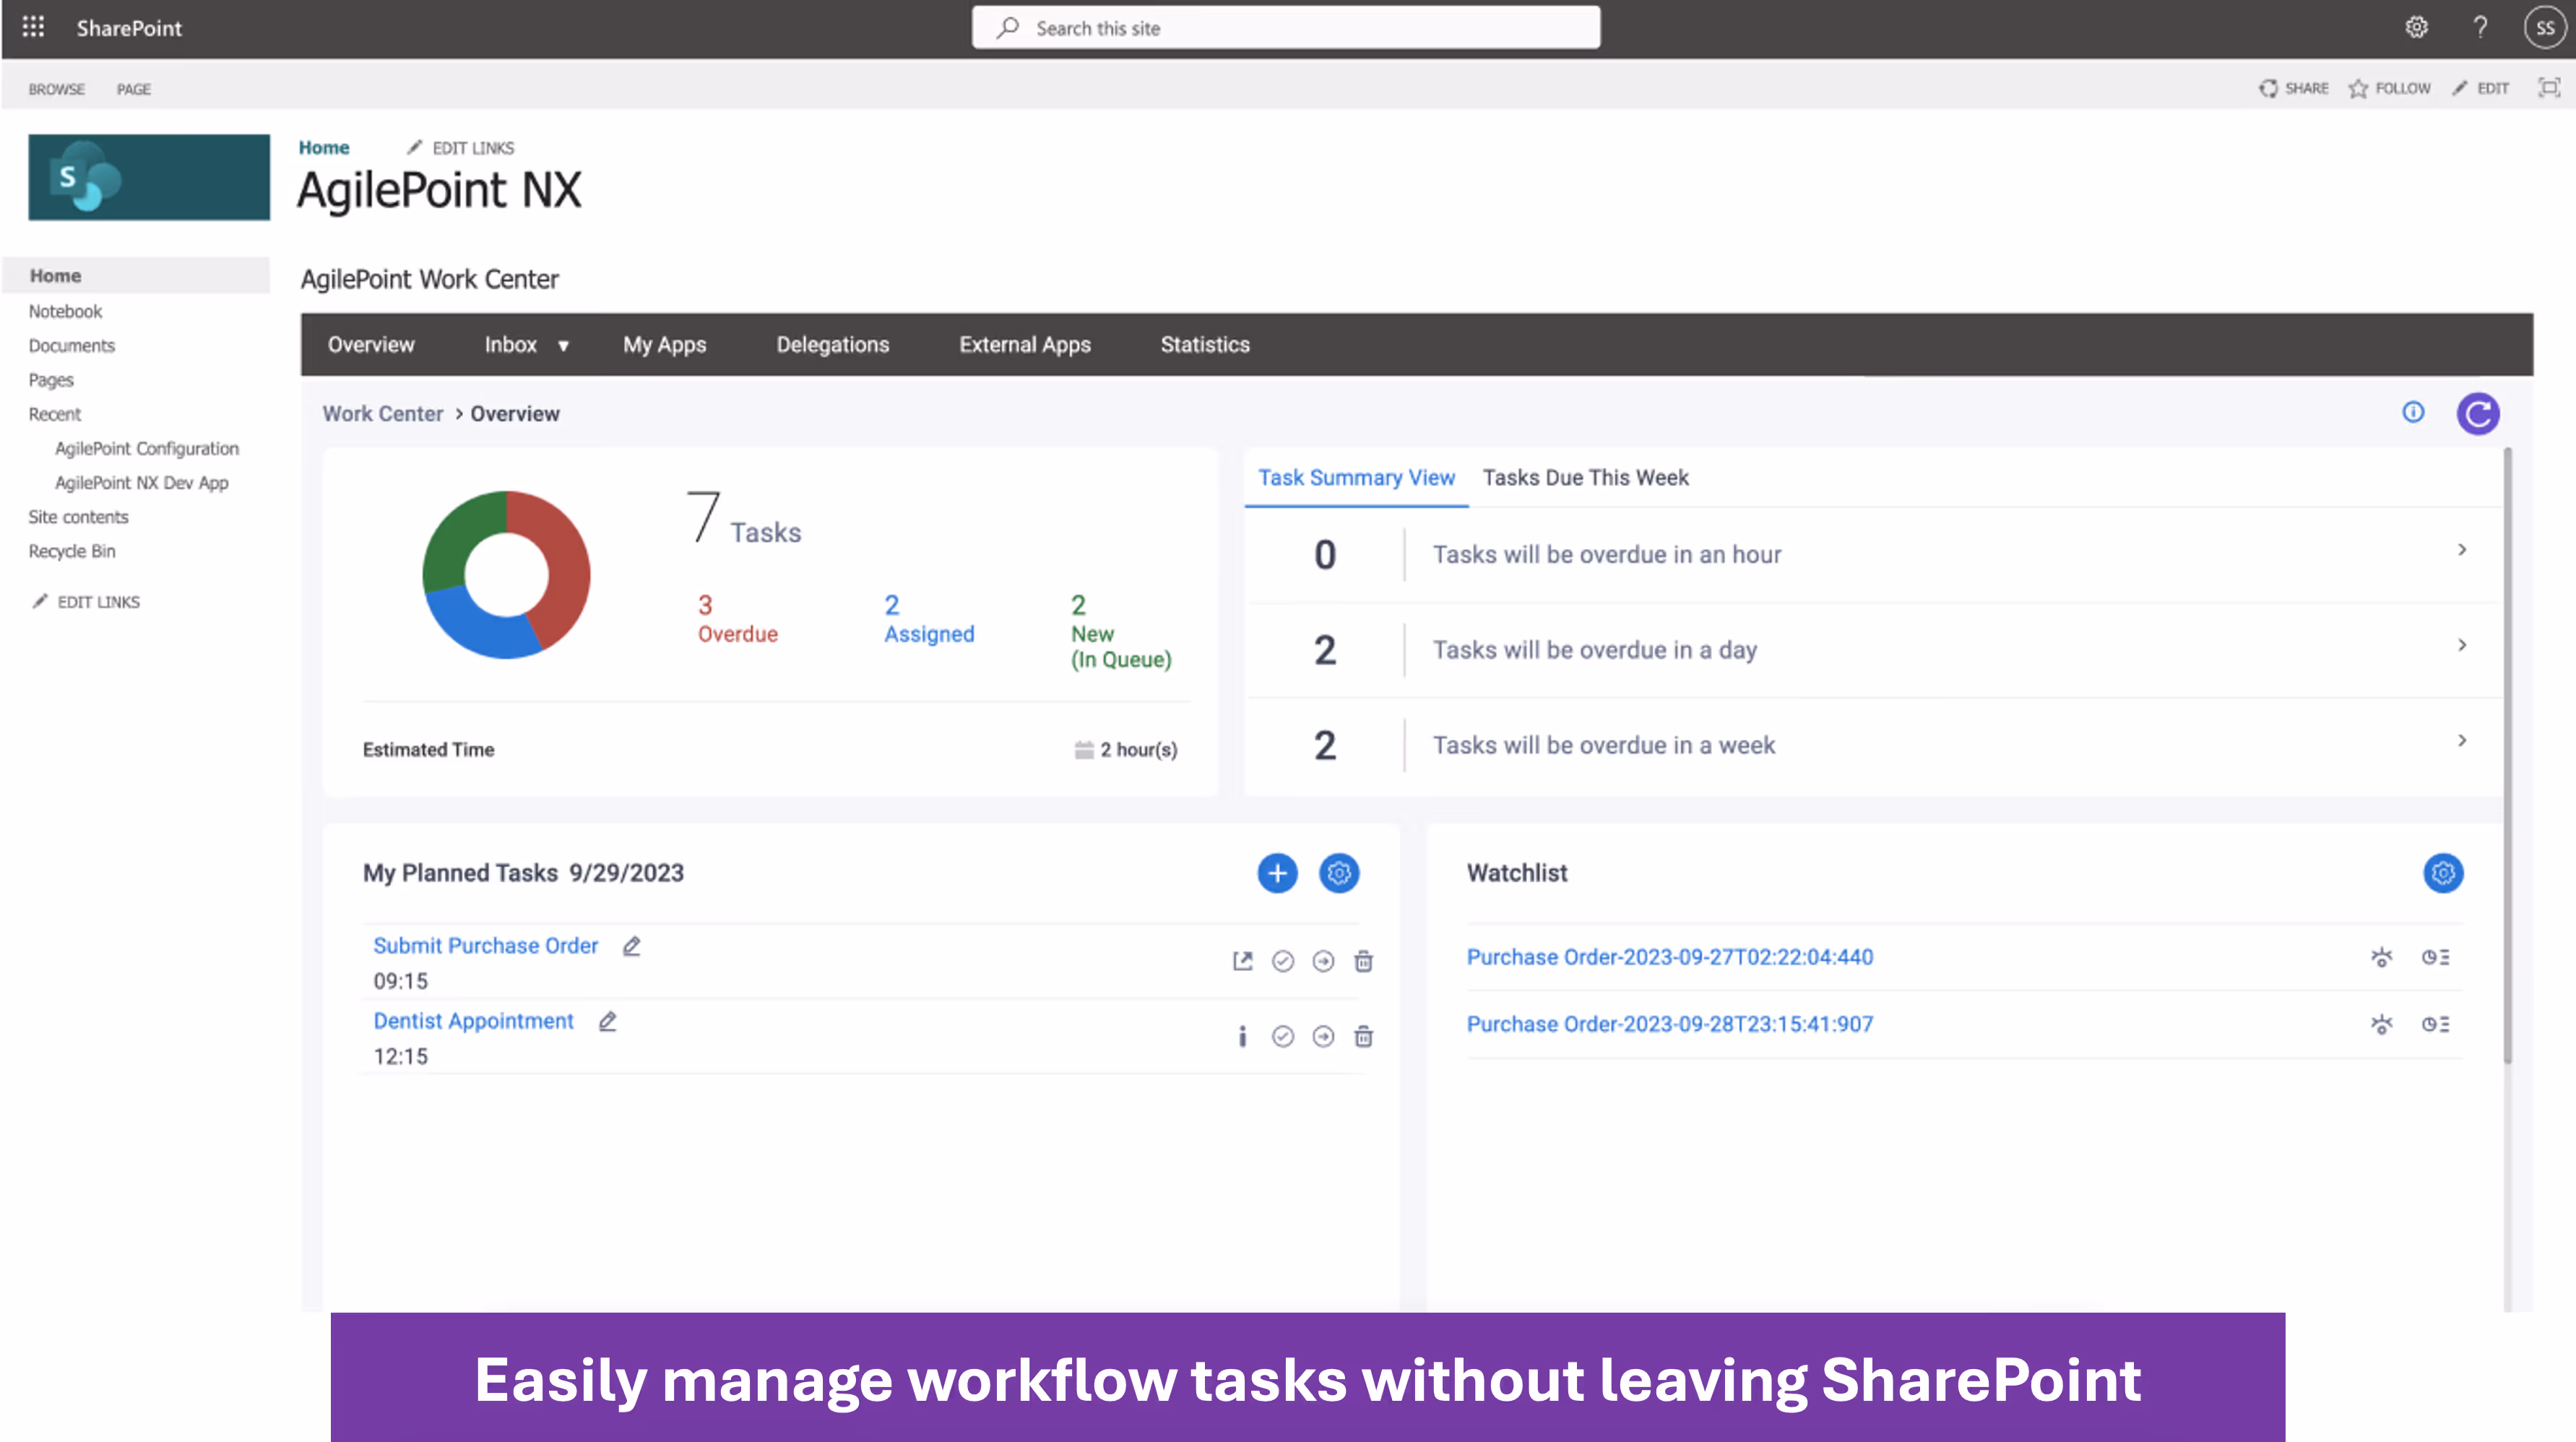Screen dimensions: 2576x1442
Task: Open Dentist Appointment task link
Action: [473, 1021]
